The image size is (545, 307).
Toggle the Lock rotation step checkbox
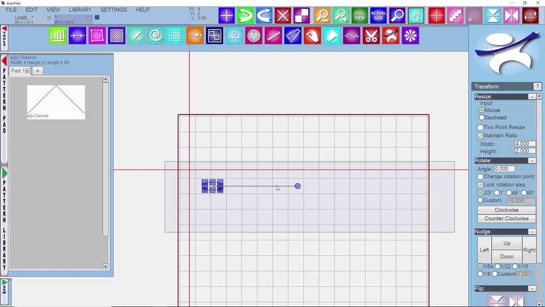[480, 185]
